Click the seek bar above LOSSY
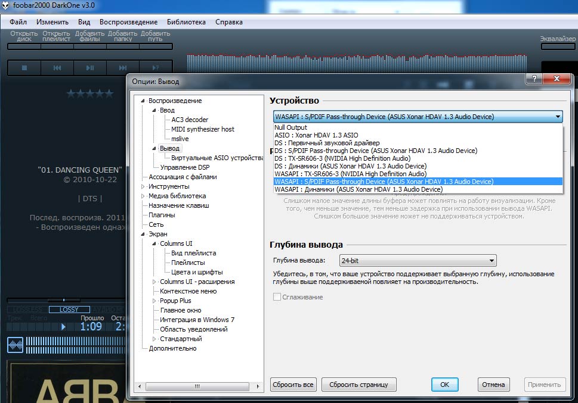 click(x=66, y=301)
